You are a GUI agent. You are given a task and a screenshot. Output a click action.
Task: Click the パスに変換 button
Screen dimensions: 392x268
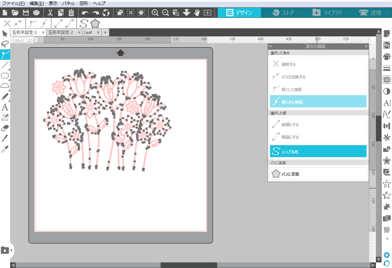(x=318, y=174)
